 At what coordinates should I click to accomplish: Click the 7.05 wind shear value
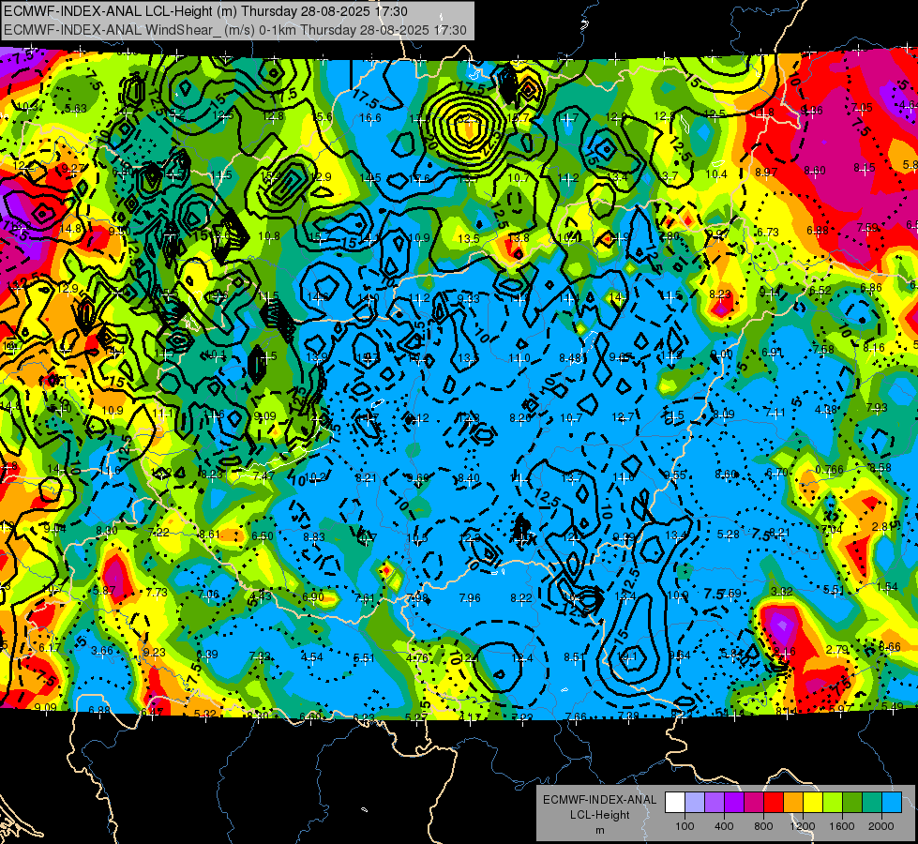(x=862, y=107)
